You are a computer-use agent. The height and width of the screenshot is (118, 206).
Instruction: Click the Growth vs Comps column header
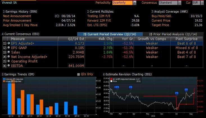152,39
